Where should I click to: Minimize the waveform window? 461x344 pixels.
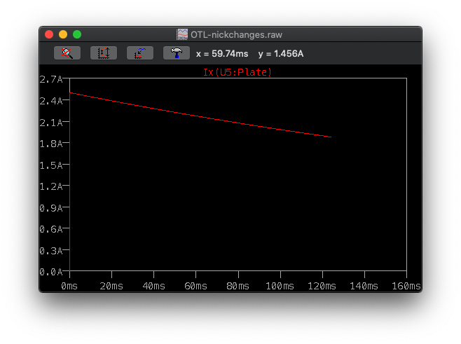tap(63, 34)
